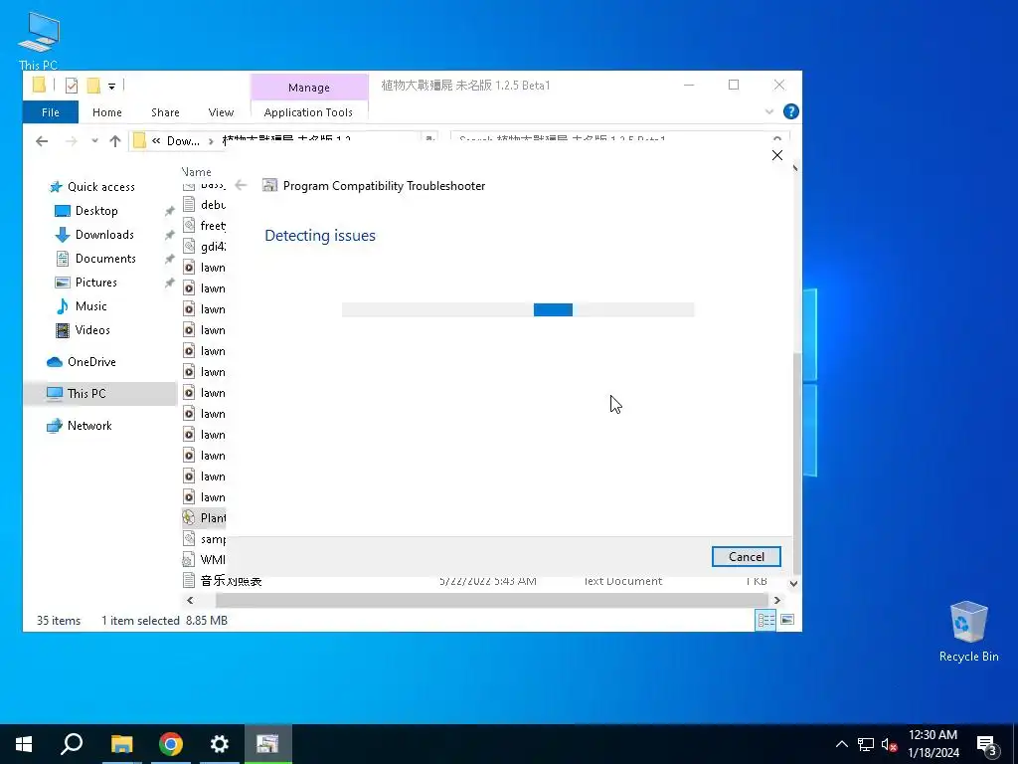1018x764 pixels.
Task: Select the gdi4 file in list
Action: tap(204, 247)
